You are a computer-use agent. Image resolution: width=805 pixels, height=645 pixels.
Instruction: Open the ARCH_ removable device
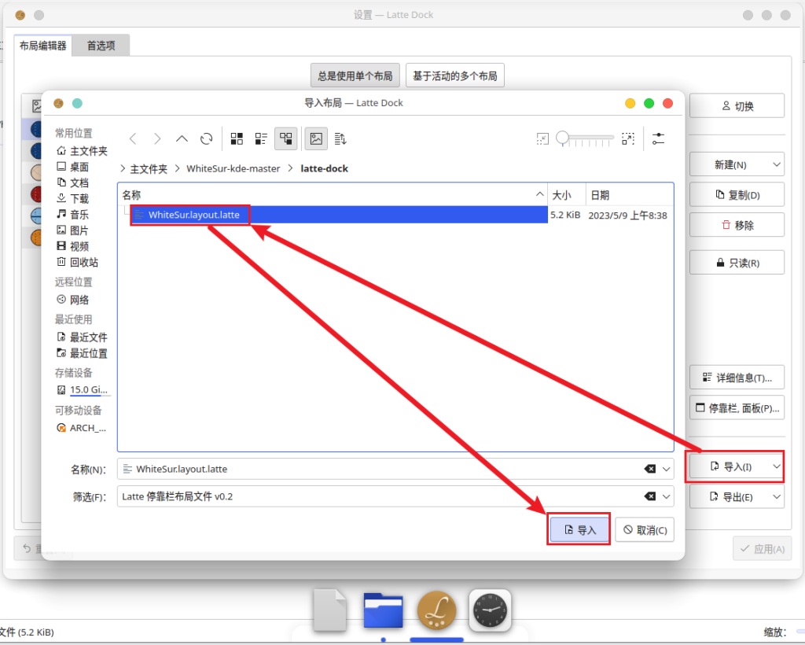click(82, 428)
